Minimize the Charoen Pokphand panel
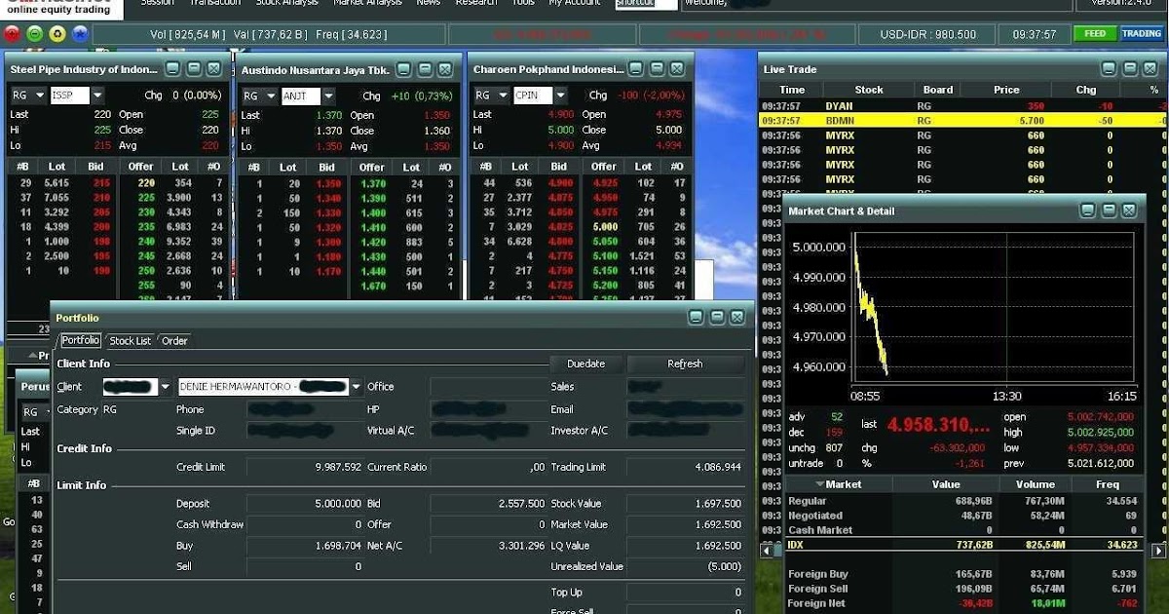Viewport: 1169px width, 614px height. point(636,69)
